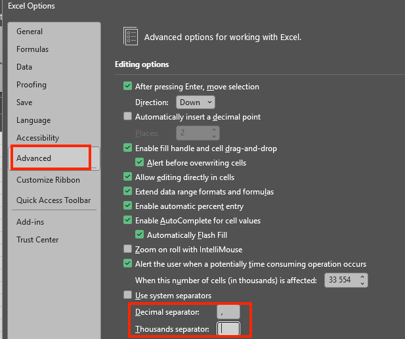Viewport: 405px width, 339px height.
Task: Enable Automatically insert a decimal point
Action: point(127,117)
